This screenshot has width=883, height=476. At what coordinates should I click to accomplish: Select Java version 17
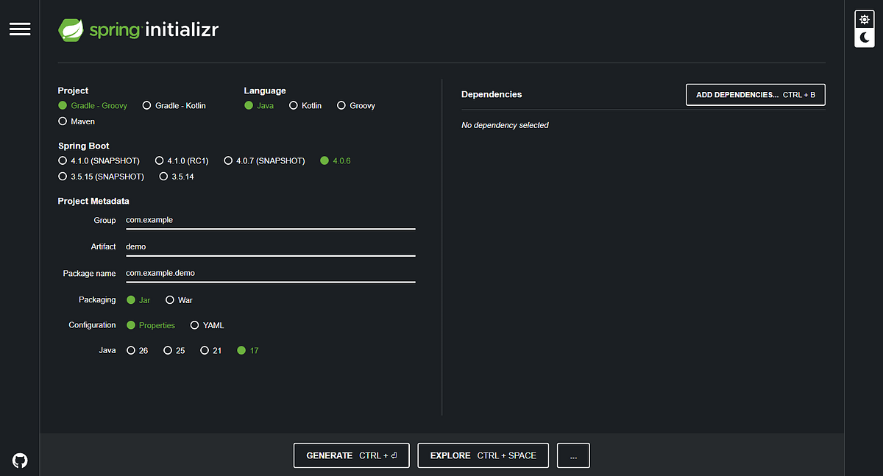[248, 350]
